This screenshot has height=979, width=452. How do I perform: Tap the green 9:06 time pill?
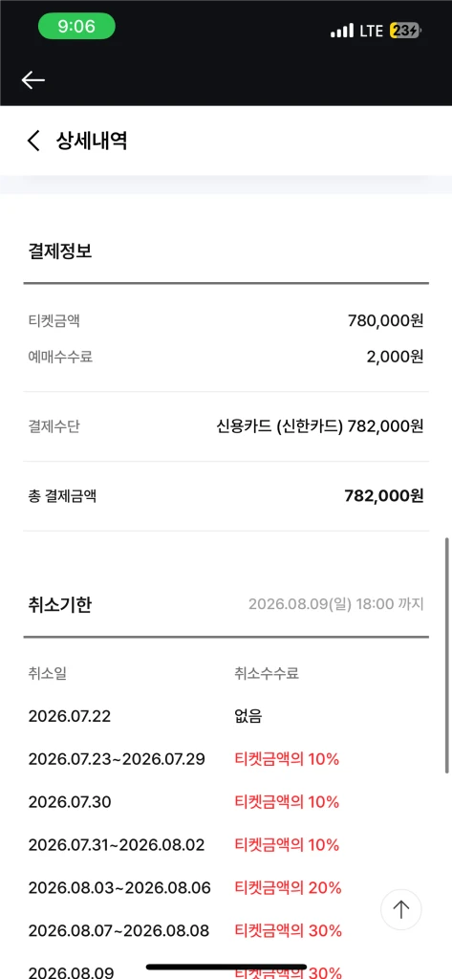(x=76, y=26)
